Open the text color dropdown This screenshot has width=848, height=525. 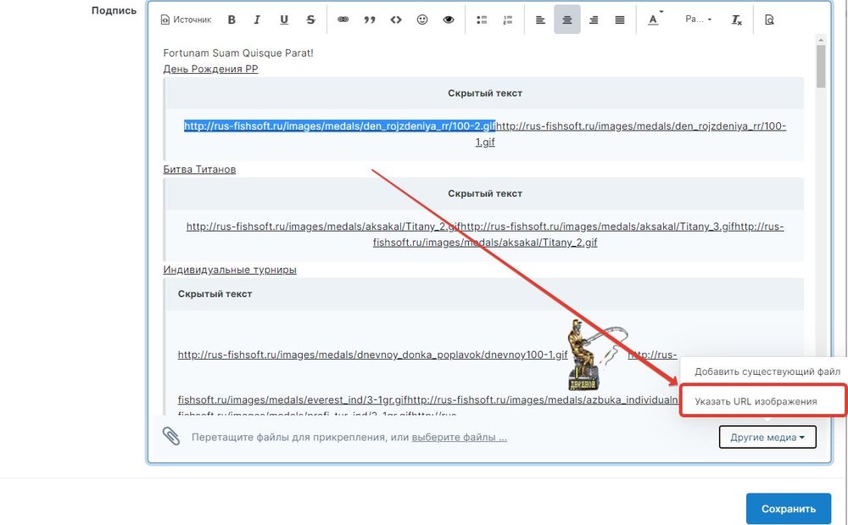654,20
